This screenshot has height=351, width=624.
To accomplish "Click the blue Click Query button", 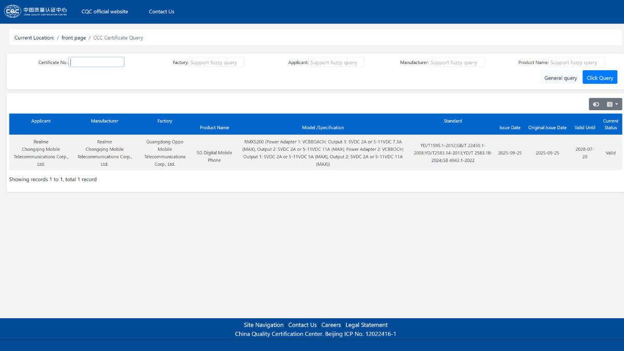I will (x=600, y=77).
